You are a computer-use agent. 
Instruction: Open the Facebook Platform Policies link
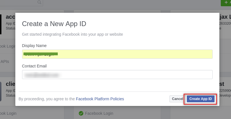tap(100, 99)
